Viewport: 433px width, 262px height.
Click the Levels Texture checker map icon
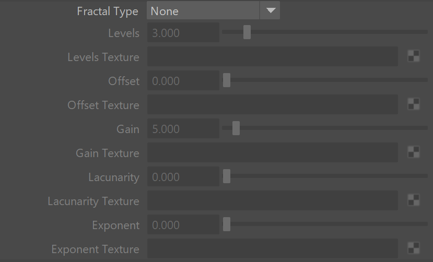pyautogui.click(x=414, y=56)
